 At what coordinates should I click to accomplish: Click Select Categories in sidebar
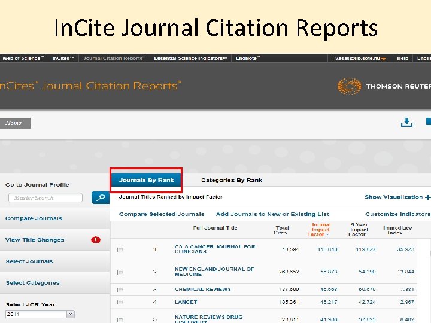(32, 282)
